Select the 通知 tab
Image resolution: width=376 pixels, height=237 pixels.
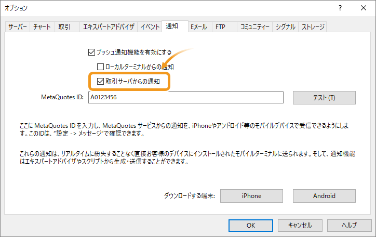175,26
